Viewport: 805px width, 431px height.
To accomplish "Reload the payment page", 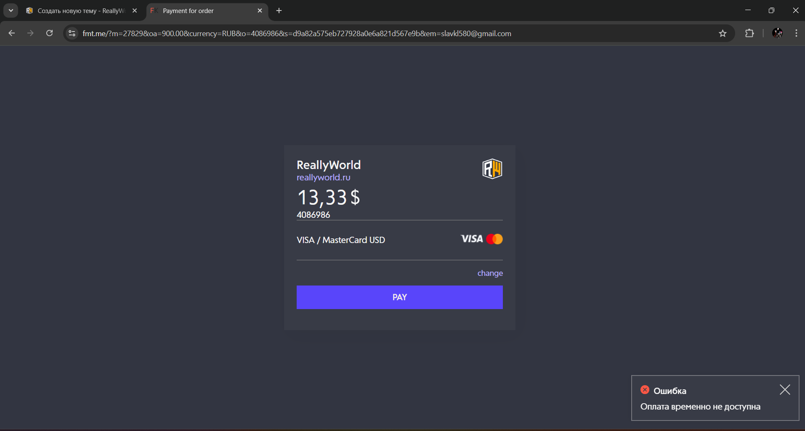I will click(x=49, y=33).
